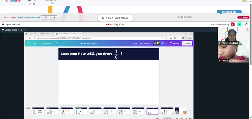This screenshot has height=119, width=252.
Task: Click the green P participant button
Action: [239, 25]
